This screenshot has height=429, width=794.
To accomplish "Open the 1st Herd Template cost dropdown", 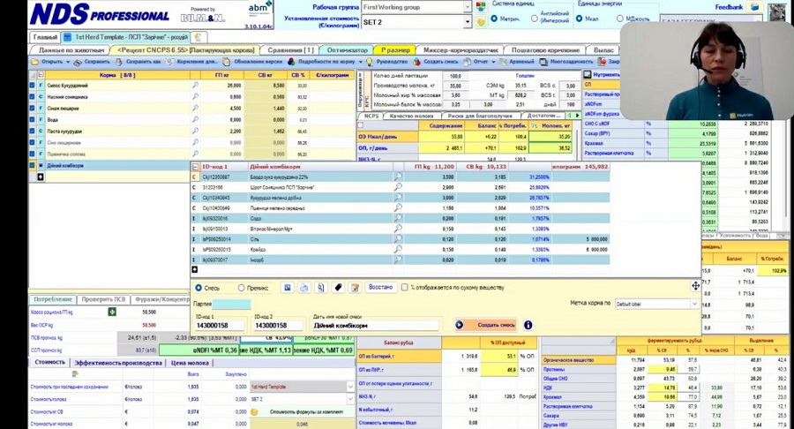I will (350, 387).
